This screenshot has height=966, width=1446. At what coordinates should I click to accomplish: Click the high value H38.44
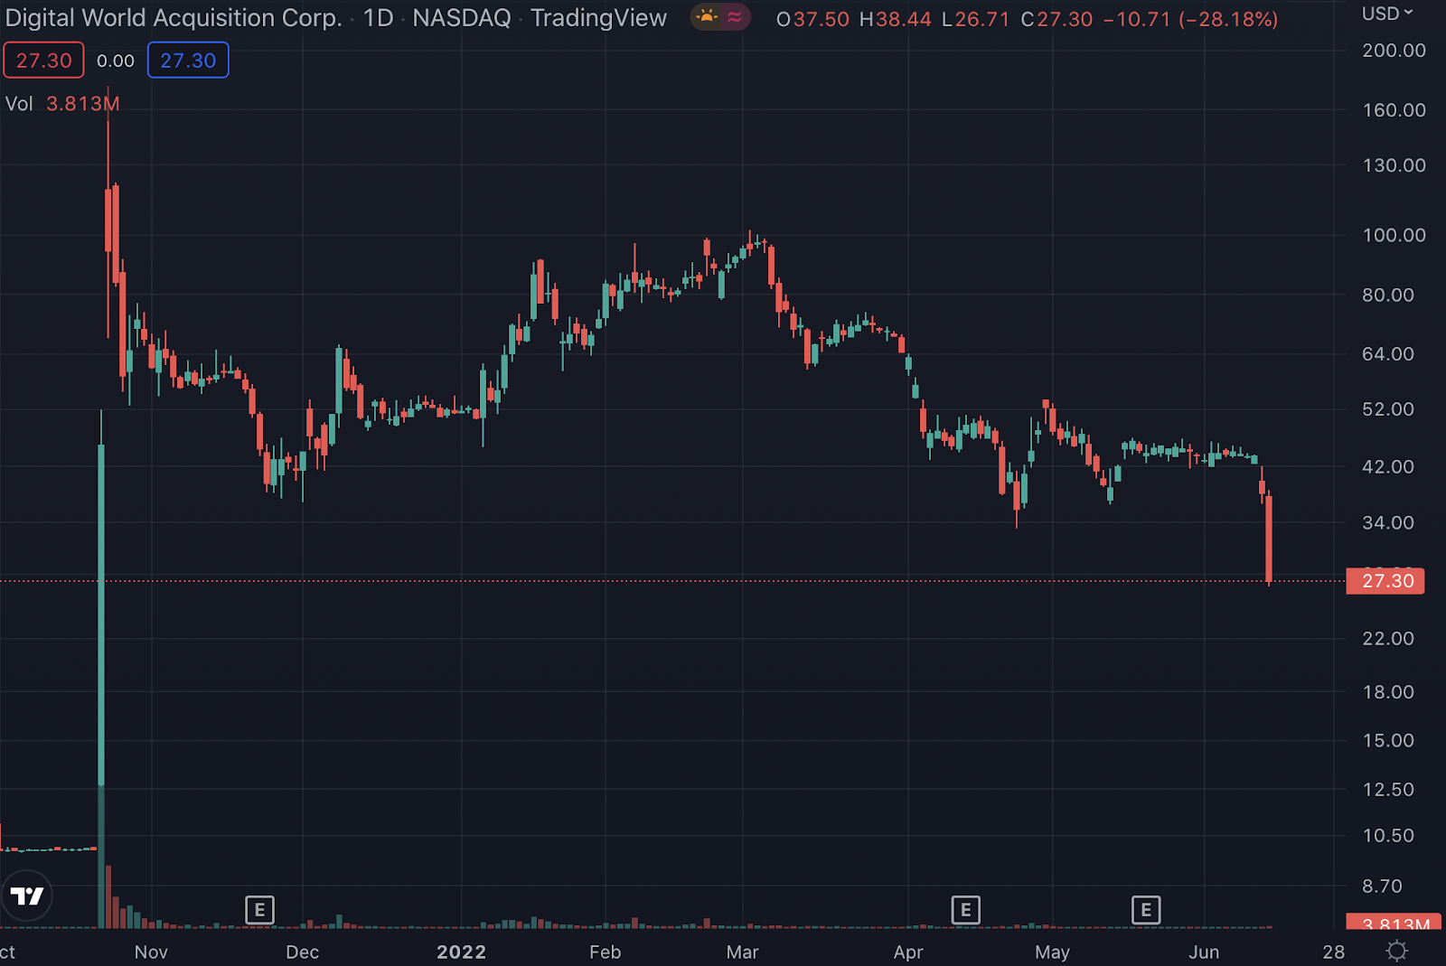point(895,20)
